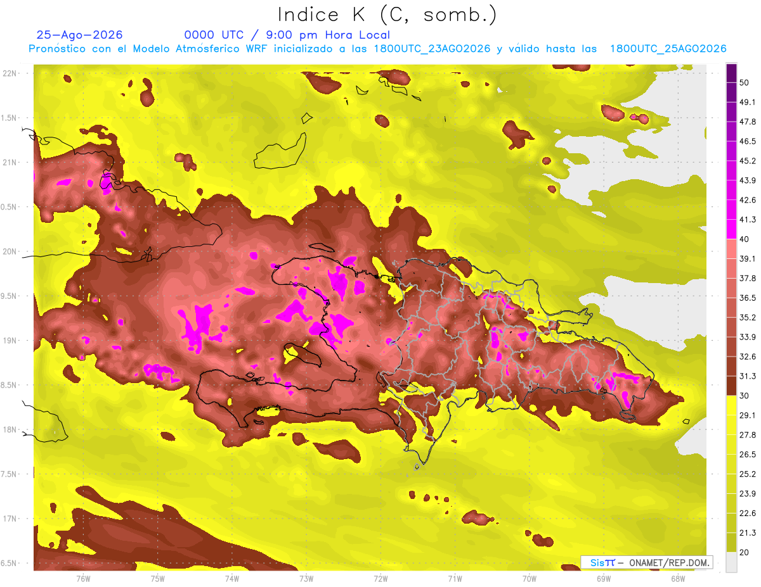
Task: Click the colorbar value '42.6'
Action: (748, 200)
